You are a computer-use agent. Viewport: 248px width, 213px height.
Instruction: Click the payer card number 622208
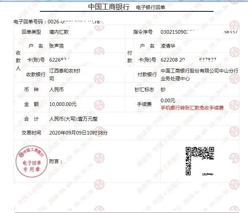point(188,60)
